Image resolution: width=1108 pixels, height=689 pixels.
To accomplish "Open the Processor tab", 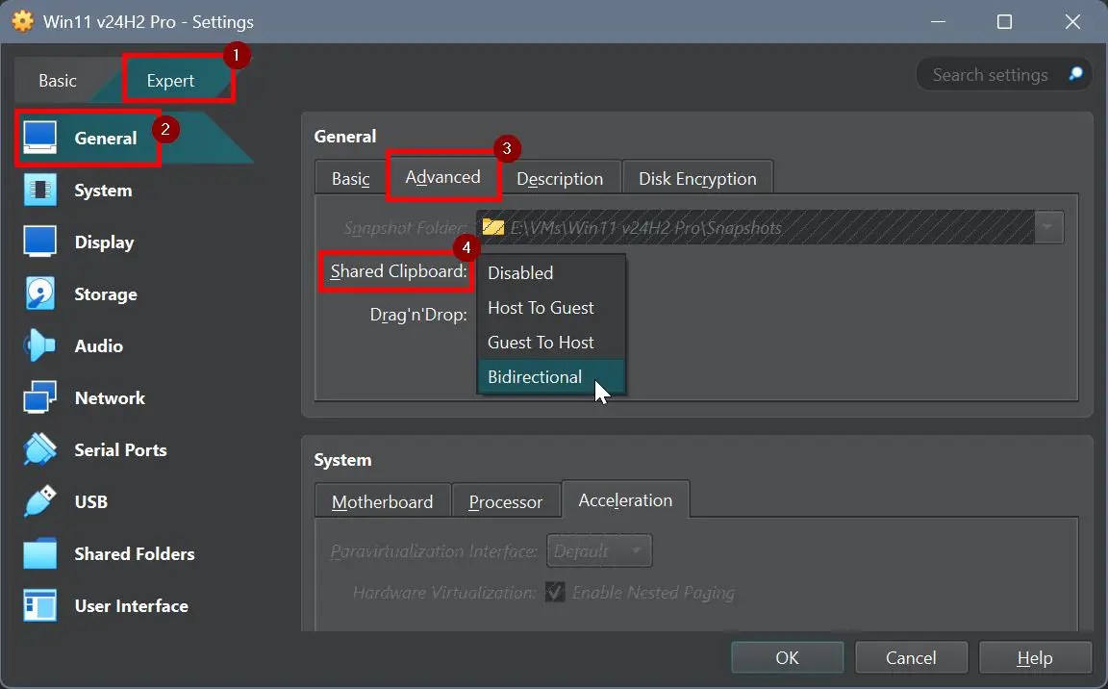I will point(505,501).
